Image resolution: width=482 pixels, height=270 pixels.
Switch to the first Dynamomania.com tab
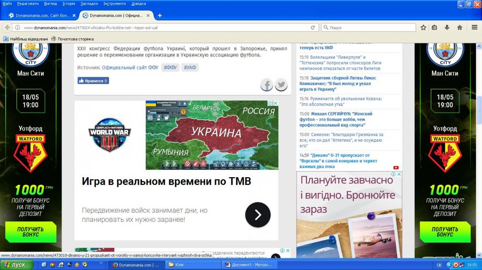point(40,15)
